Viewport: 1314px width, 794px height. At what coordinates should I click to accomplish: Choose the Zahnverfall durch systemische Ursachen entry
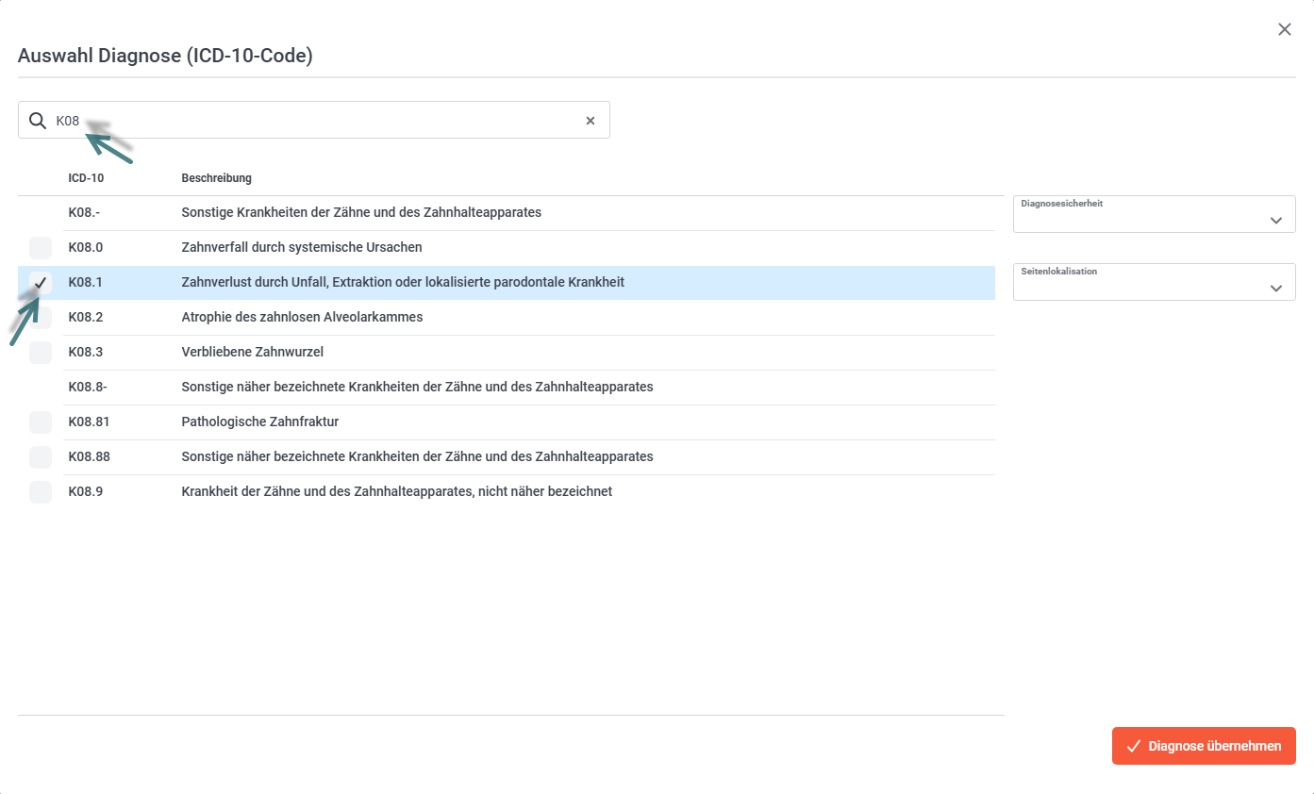(302, 248)
